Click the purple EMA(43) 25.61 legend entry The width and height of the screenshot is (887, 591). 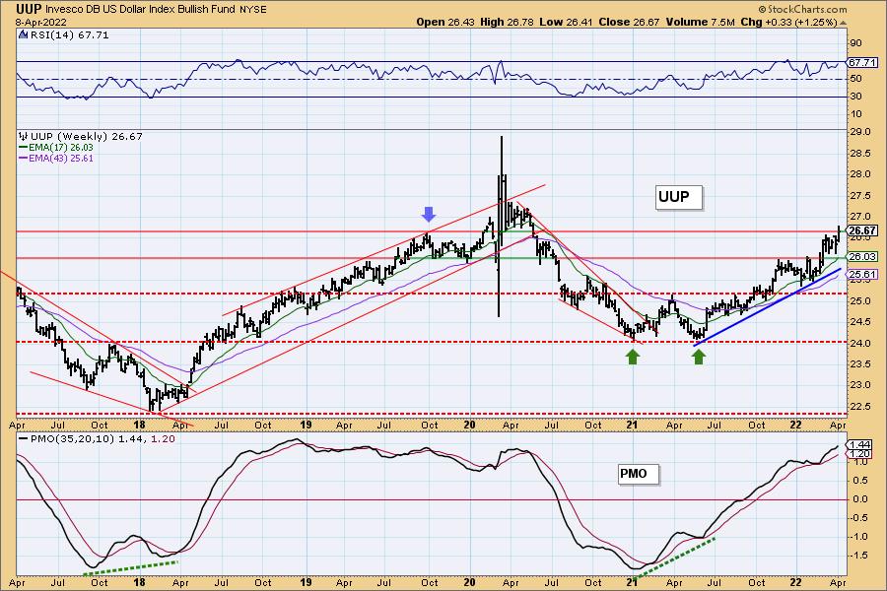pos(56,158)
